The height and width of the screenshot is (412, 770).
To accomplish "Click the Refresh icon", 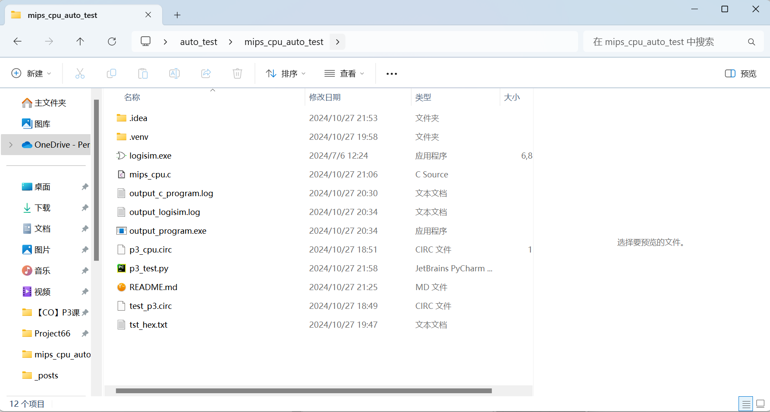I will click(x=112, y=41).
